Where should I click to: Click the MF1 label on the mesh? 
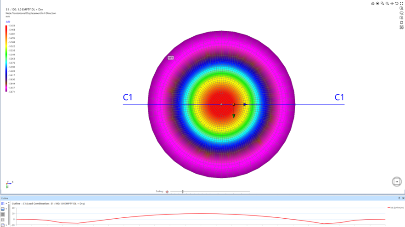[x=170, y=57]
